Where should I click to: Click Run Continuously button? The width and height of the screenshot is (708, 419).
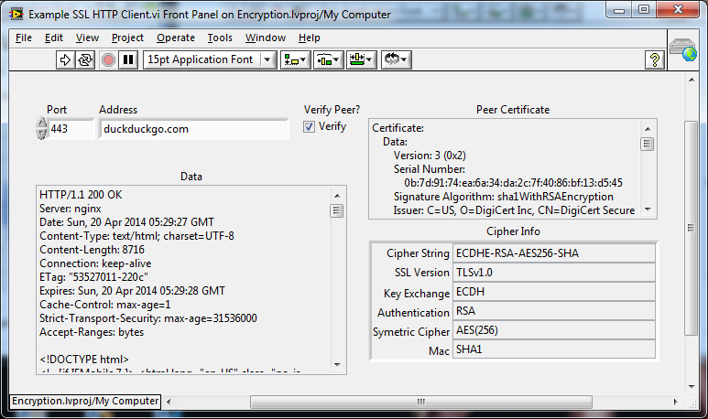tap(85, 59)
